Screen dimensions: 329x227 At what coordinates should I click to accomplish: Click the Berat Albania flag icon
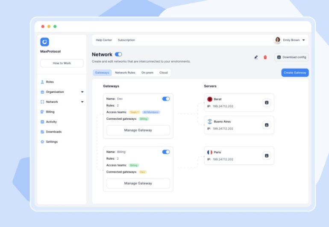point(210,99)
